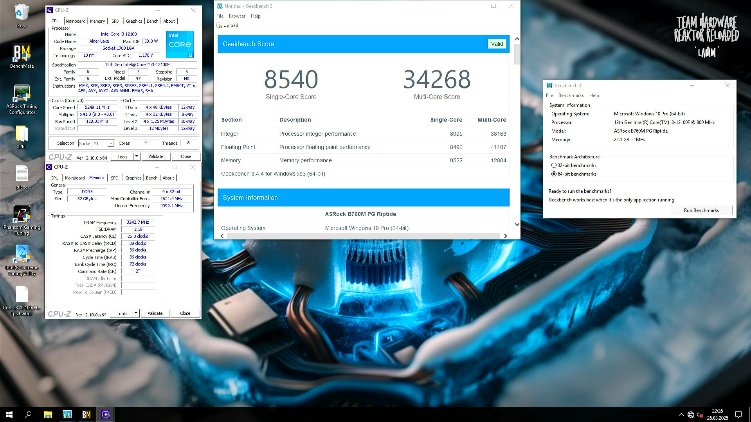The image size is (751, 422).
Task: Switch to CPU-Z app in taskbar
Action: click(x=105, y=414)
